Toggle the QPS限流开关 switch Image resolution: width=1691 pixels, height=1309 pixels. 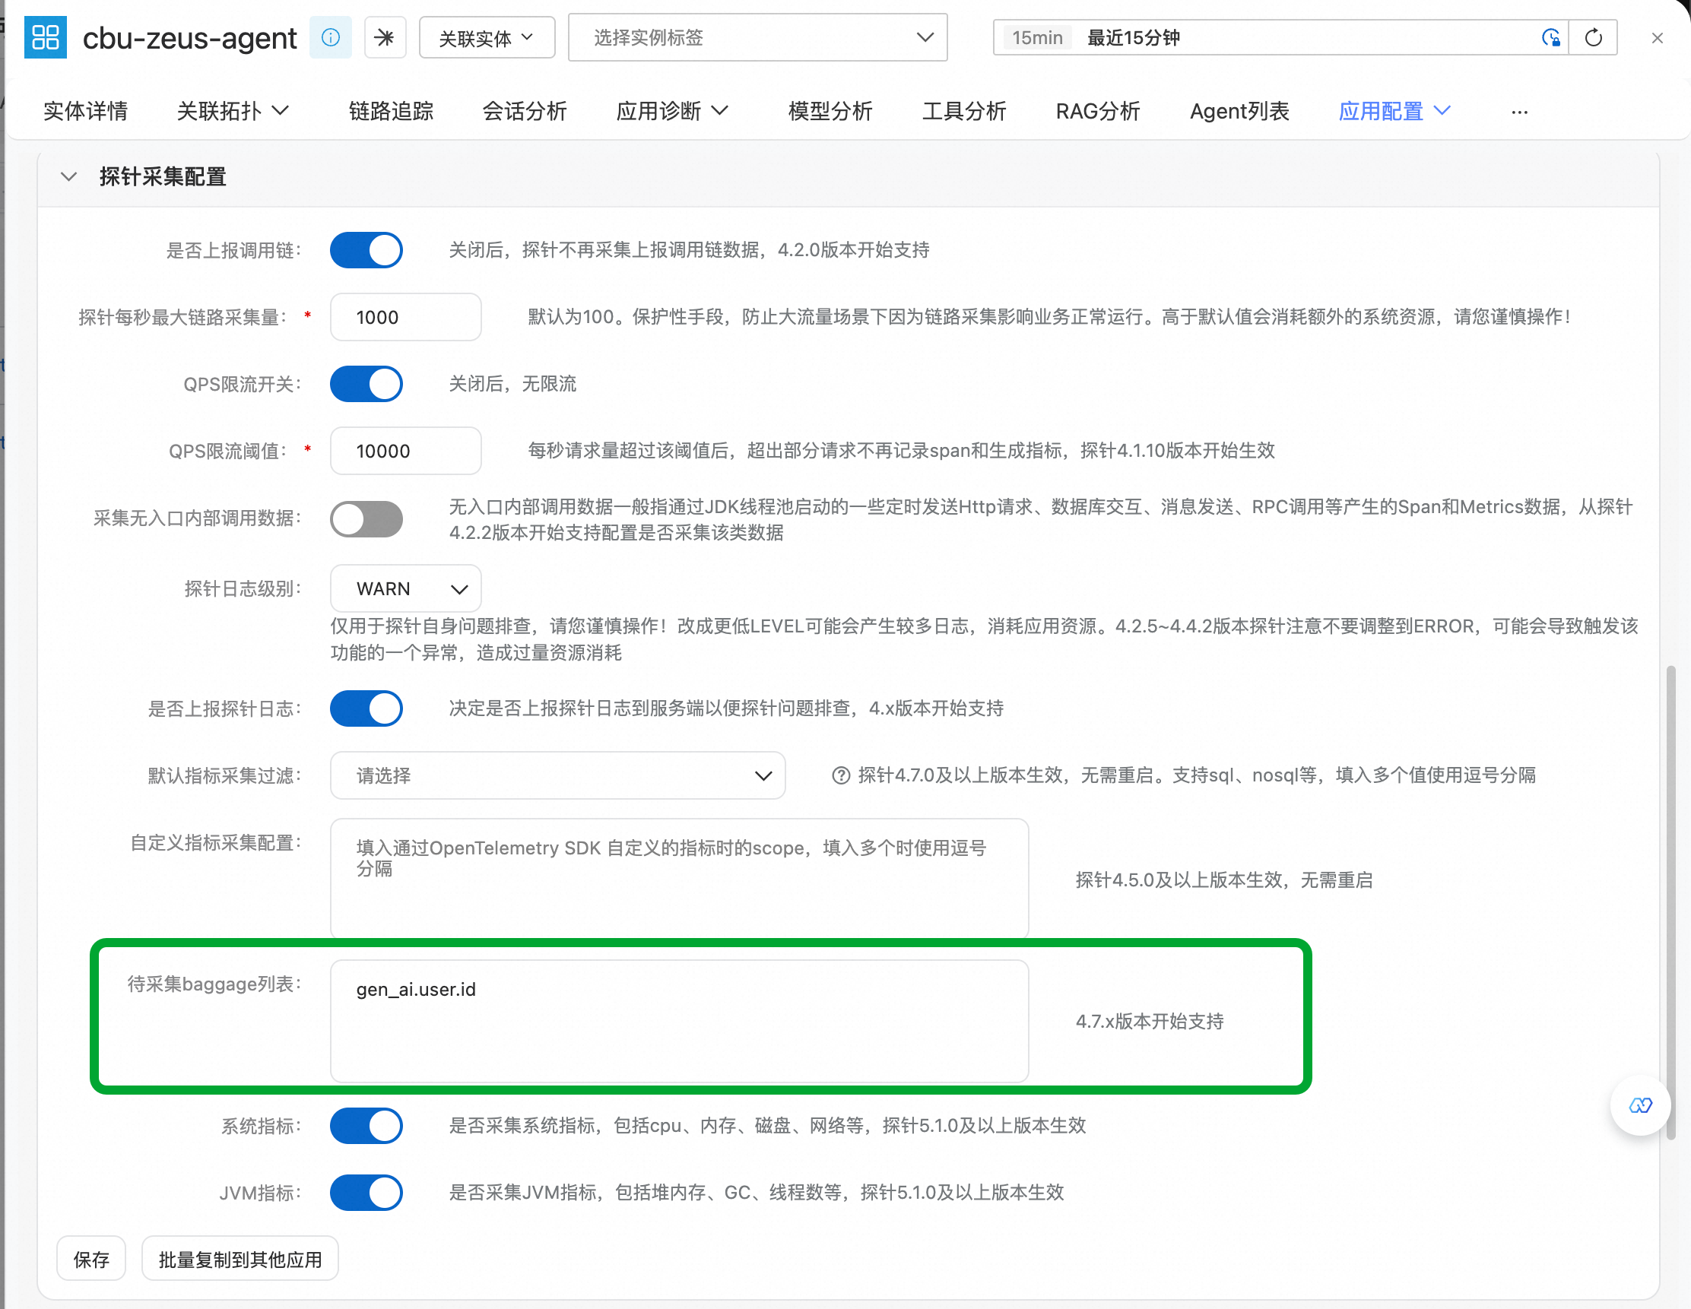(366, 384)
